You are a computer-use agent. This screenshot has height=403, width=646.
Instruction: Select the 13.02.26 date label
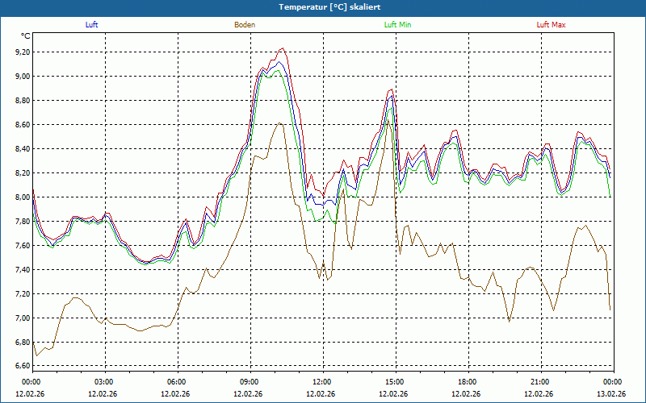pyautogui.click(x=611, y=394)
